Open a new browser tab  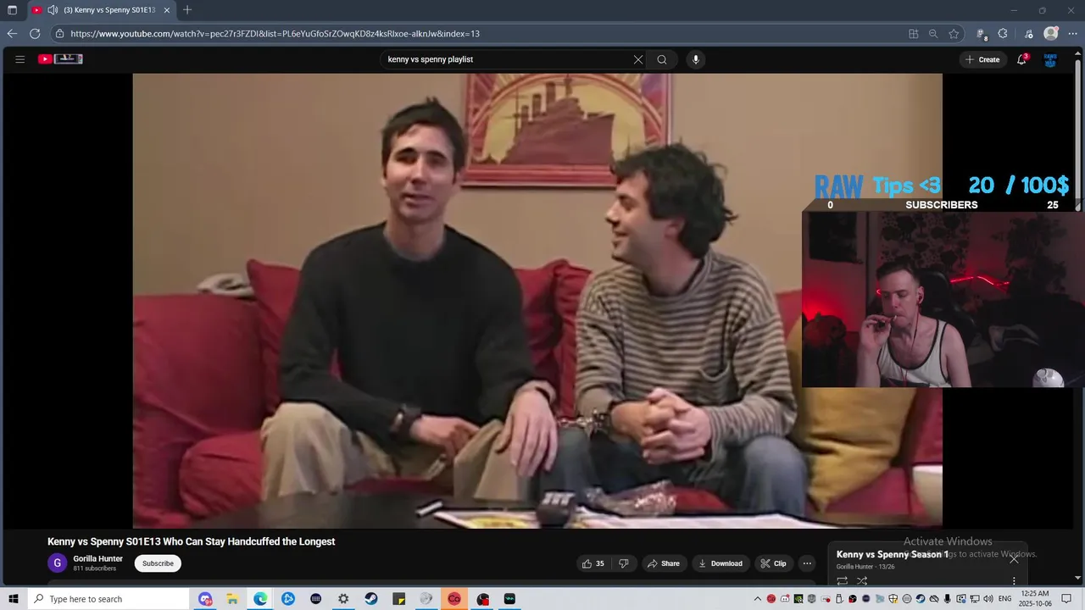coord(187,10)
